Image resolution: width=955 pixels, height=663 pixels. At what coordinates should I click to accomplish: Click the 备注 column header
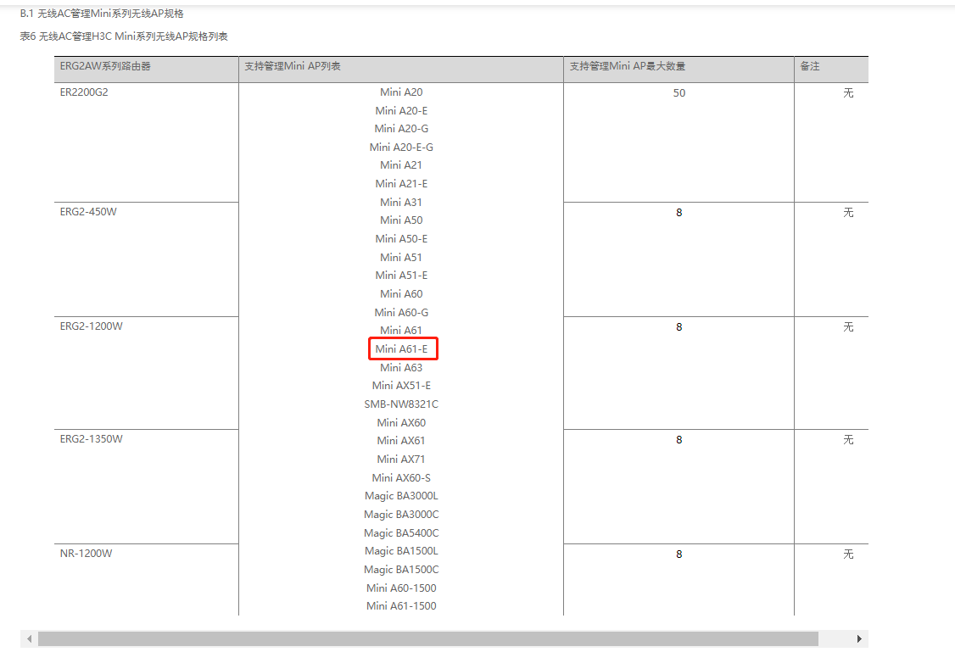[831, 70]
